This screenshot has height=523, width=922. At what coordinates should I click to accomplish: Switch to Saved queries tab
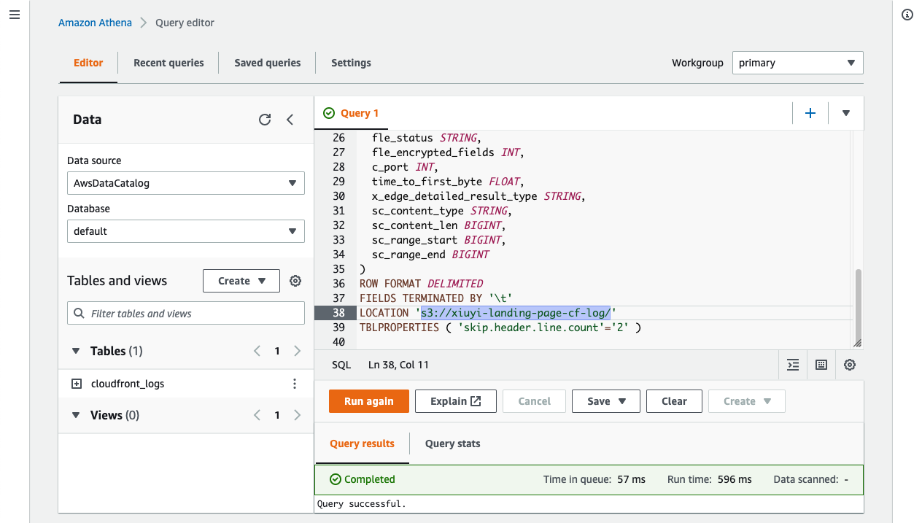click(x=268, y=63)
